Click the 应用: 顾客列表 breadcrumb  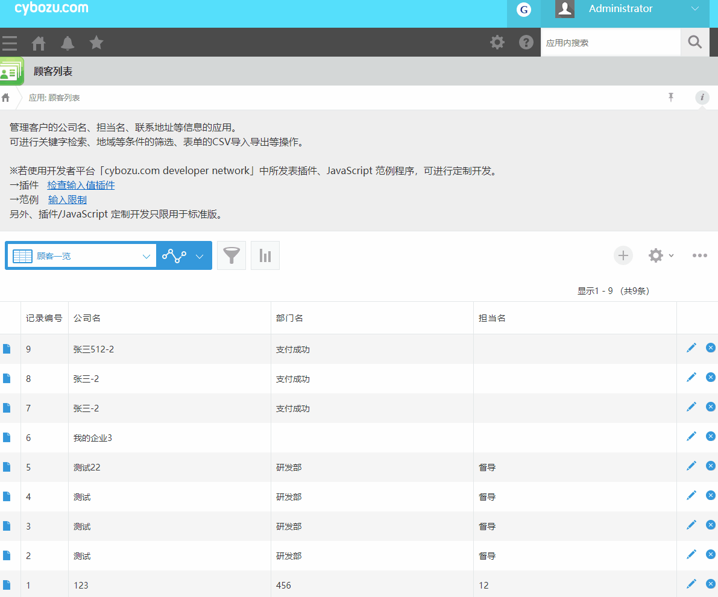pyautogui.click(x=54, y=98)
